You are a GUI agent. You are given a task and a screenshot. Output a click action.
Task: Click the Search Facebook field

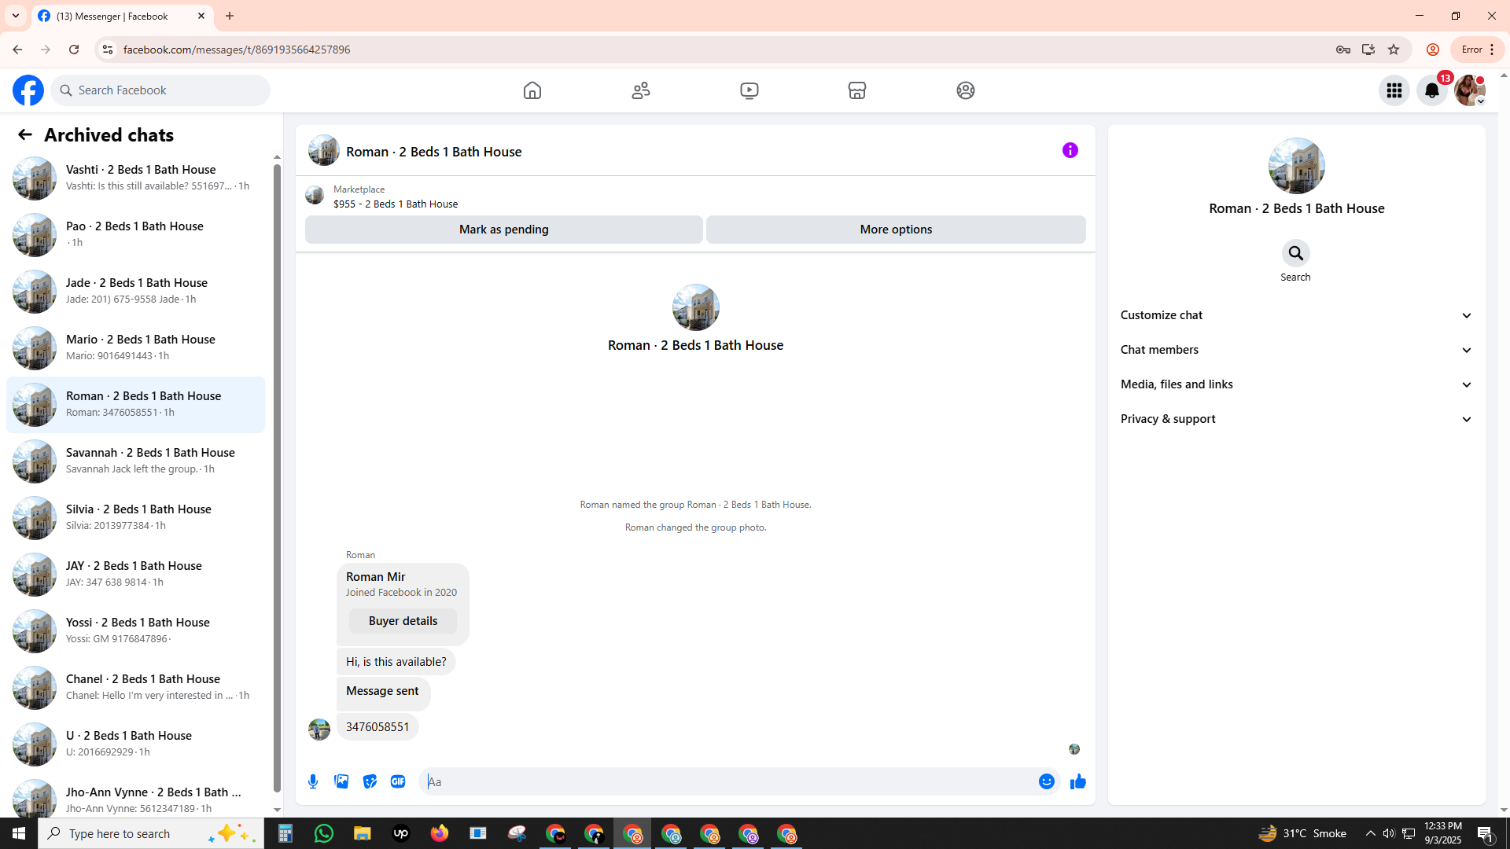160,90
